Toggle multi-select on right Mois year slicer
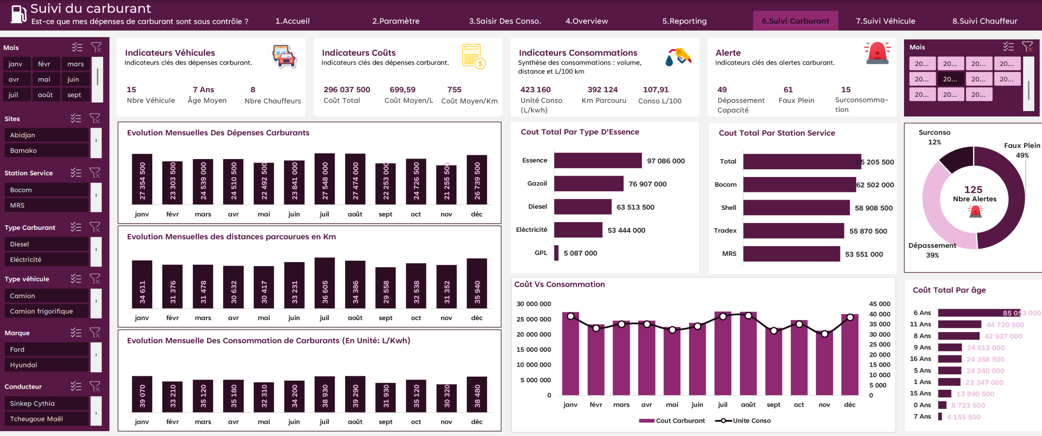The image size is (1042, 436). [x=1008, y=47]
